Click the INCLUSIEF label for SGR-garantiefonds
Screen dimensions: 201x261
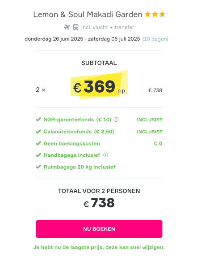click(x=150, y=120)
